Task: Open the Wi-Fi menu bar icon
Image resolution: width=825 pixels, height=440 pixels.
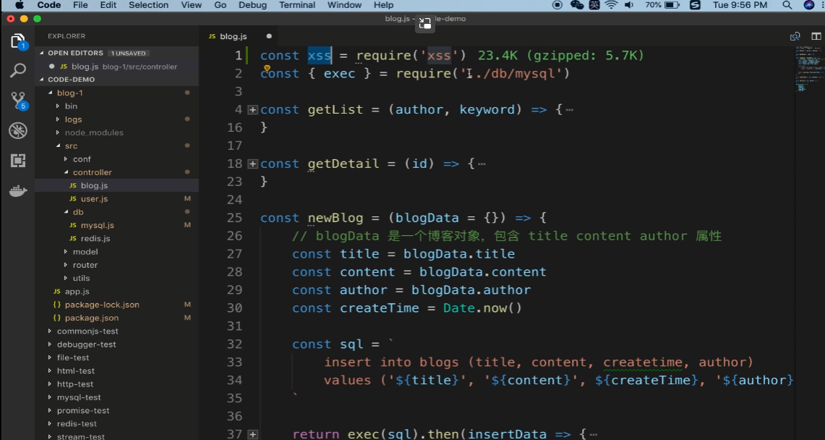Action: click(x=611, y=5)
